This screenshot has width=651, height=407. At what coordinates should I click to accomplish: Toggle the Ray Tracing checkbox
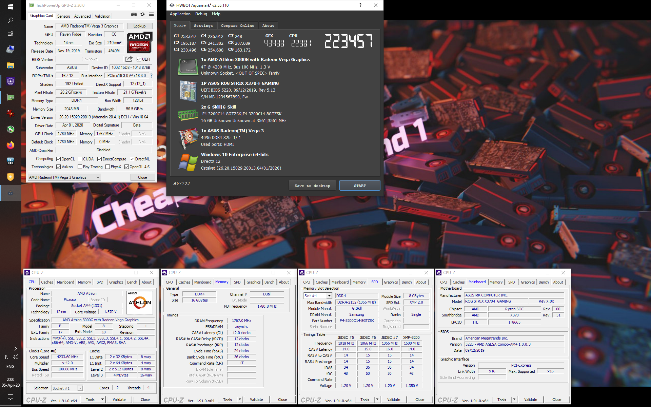click(x=80, y=167)
